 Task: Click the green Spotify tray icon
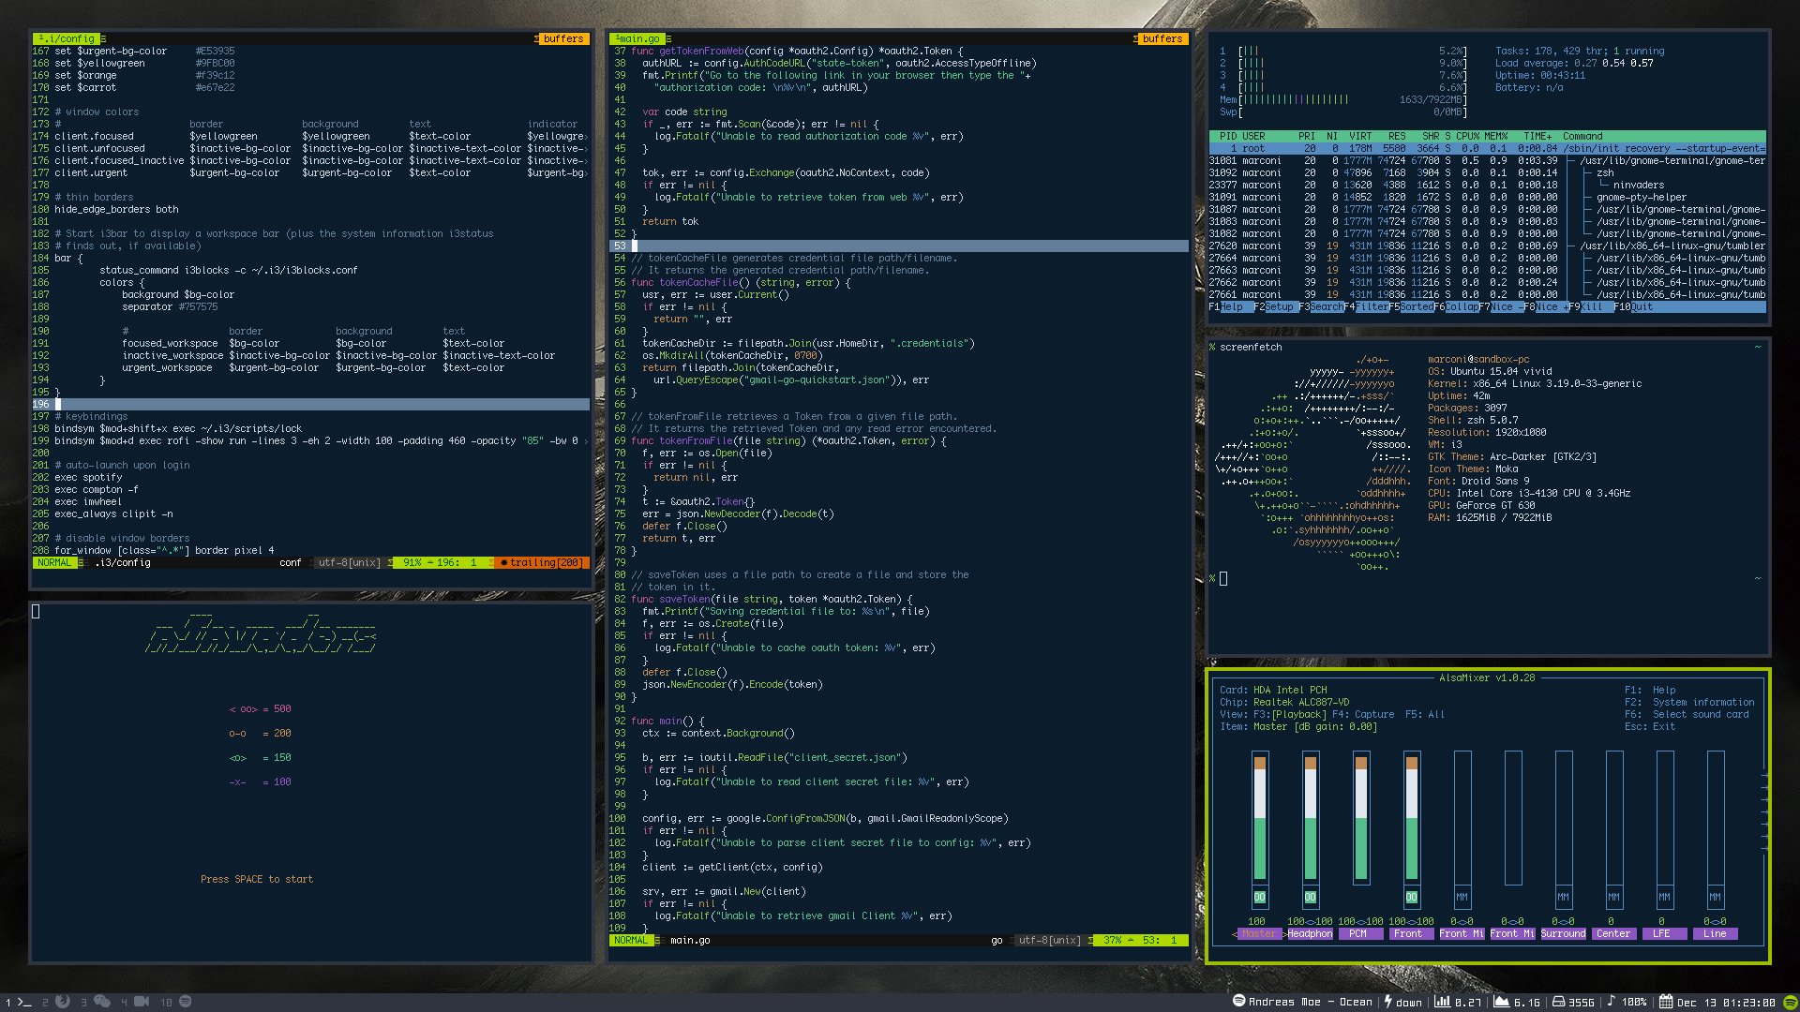1789,1002
